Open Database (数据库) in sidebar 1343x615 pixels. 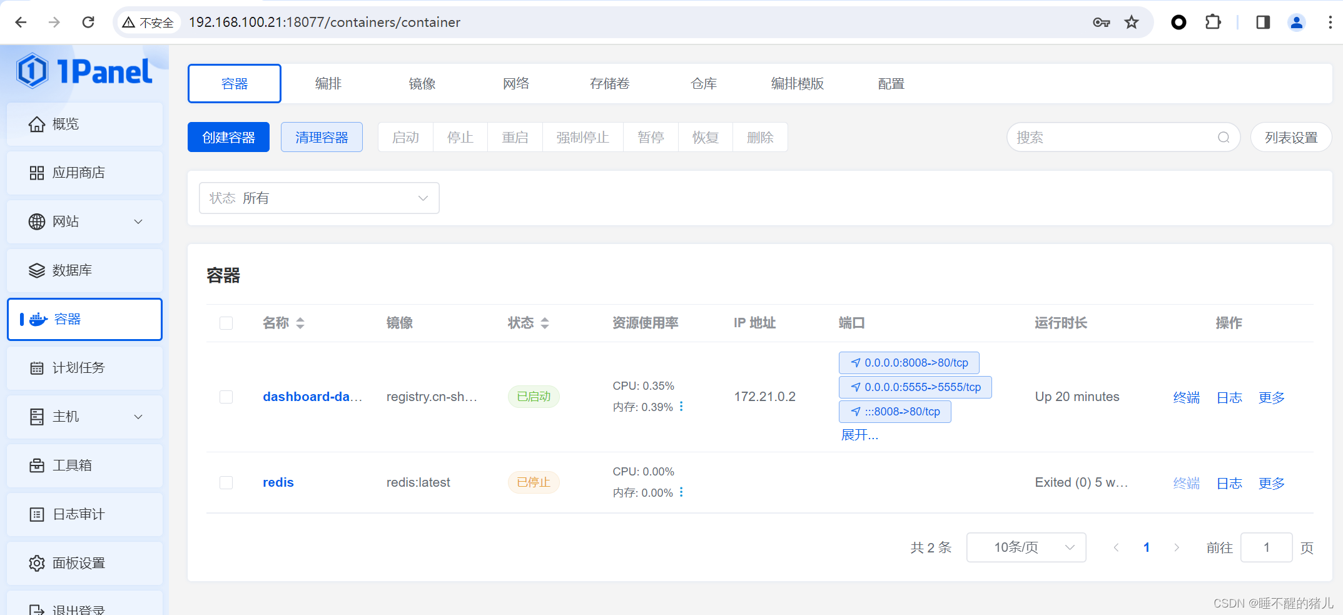84,270
